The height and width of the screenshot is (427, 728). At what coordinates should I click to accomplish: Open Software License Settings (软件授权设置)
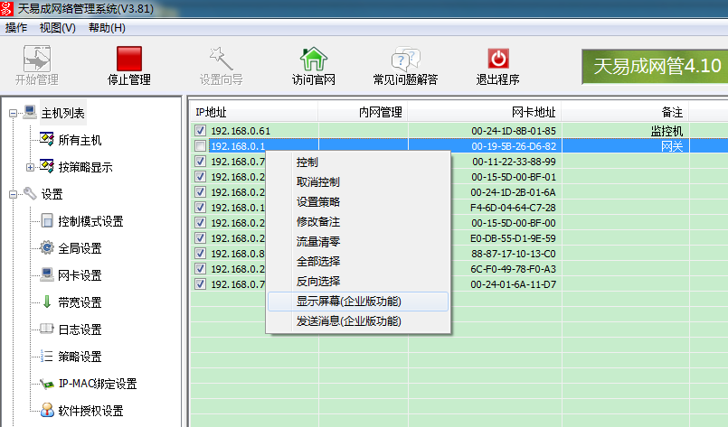(x=90, y=411)
